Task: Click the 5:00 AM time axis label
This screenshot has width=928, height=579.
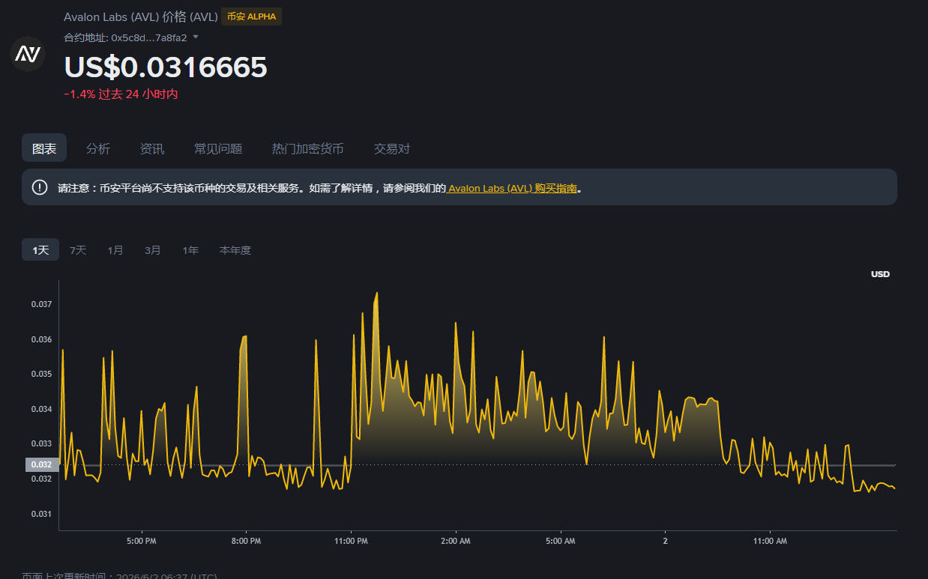Action: [561, 541]
